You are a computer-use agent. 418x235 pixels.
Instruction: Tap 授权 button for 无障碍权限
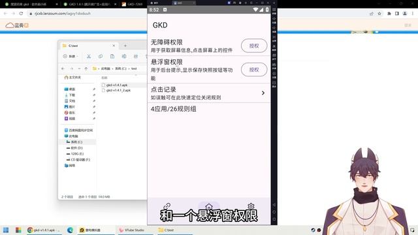254,46
